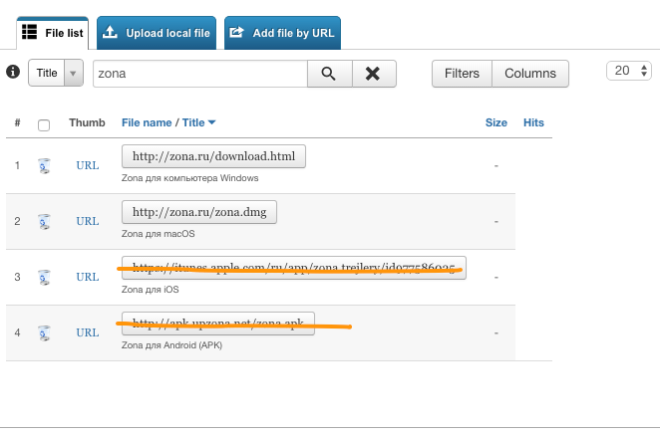Select title 'Zona для macOS'

coord(159,234)
